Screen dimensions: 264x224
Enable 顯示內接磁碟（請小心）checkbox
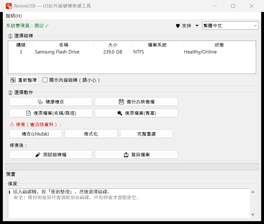[45, 80]
